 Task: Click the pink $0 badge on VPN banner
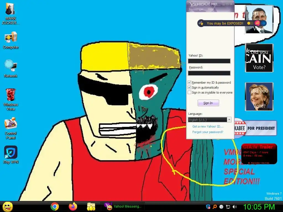point(257,23)
